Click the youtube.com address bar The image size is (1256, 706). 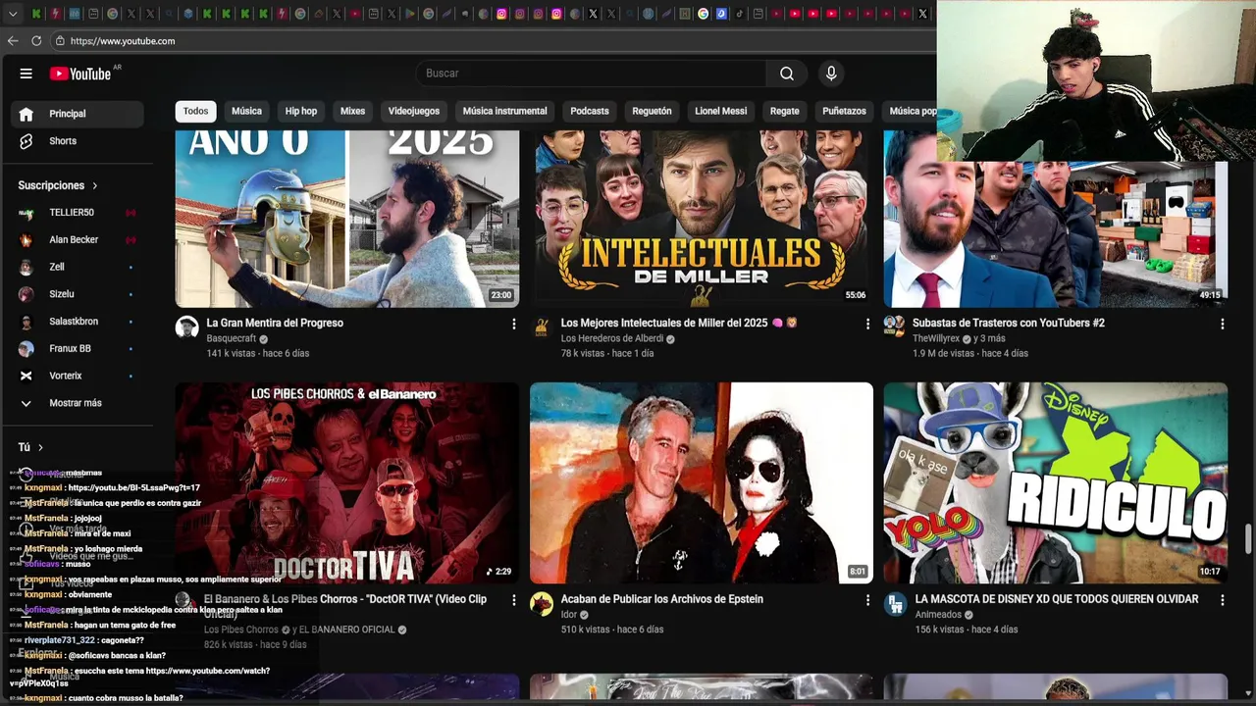(x=491, y=41)
